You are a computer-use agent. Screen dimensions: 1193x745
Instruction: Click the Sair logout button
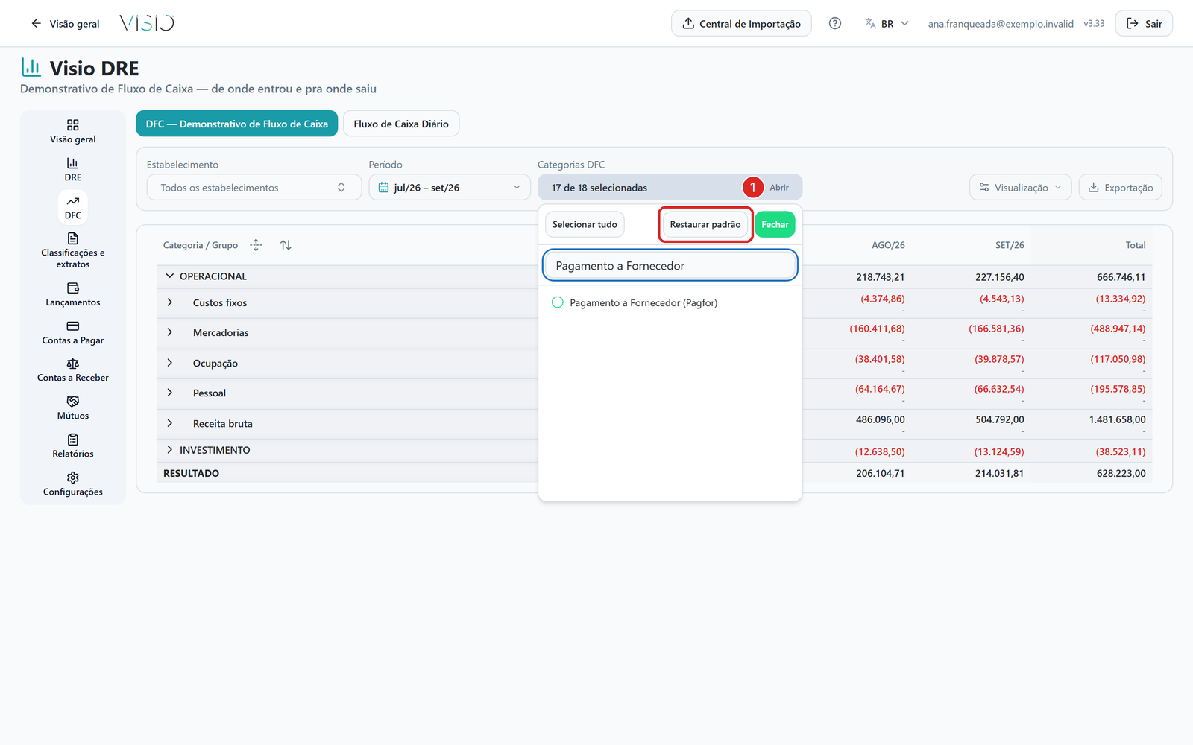pos(1144,23)
